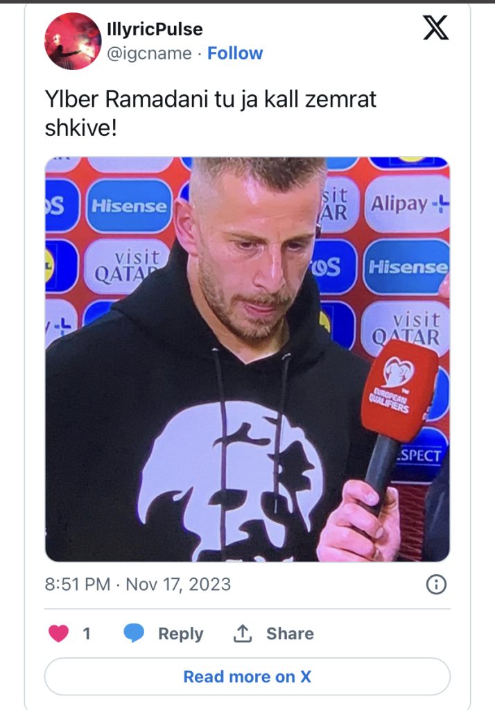Click the share upload arrow icon
Viewport: 495px width, 710px height.
[242, 633]
